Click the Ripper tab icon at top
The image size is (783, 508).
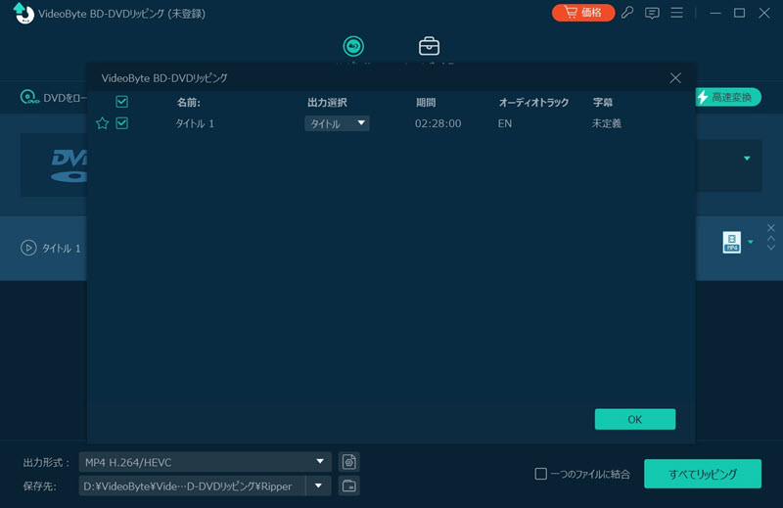click(x=353, y=46)
